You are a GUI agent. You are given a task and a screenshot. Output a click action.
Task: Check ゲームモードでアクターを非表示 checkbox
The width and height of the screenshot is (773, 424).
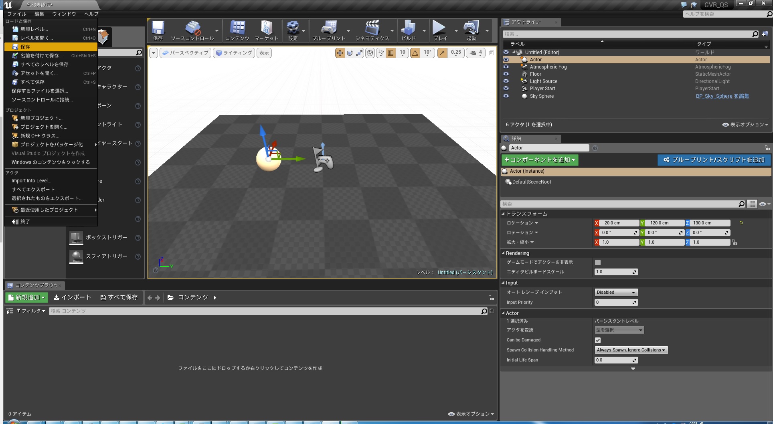pyautogui.click(x=598, y=262)
